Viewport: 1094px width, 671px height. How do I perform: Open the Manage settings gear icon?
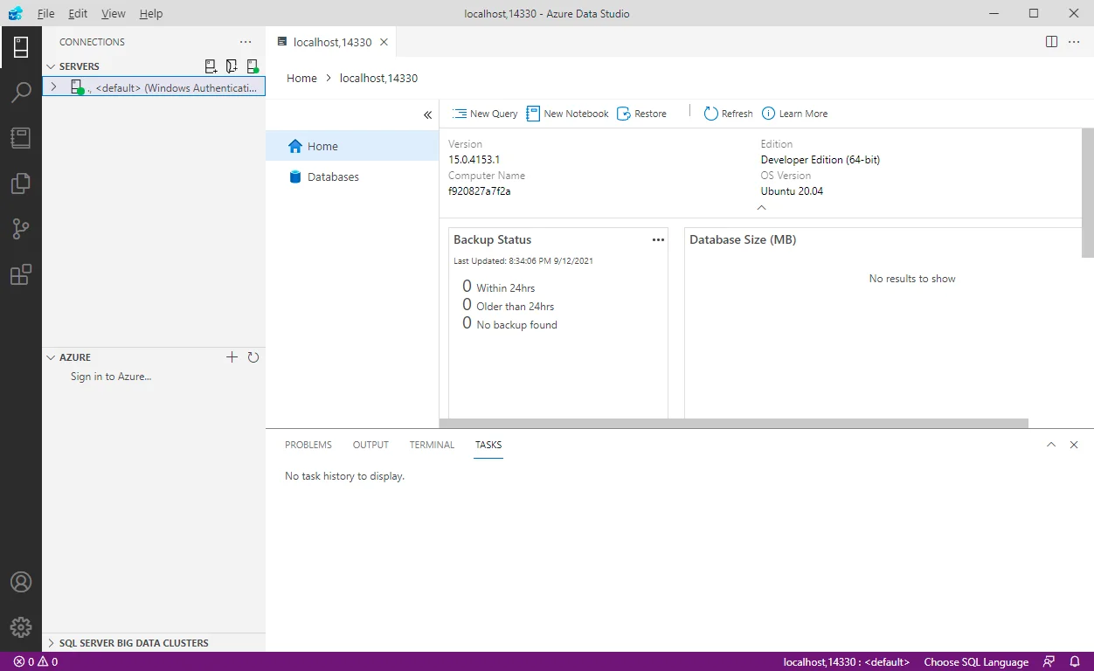click(21, 627)
